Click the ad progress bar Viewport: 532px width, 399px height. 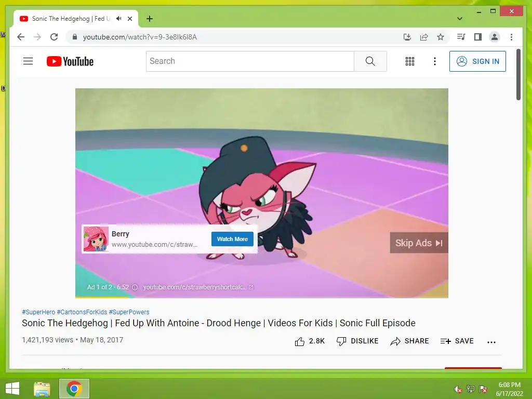point(262,297)
